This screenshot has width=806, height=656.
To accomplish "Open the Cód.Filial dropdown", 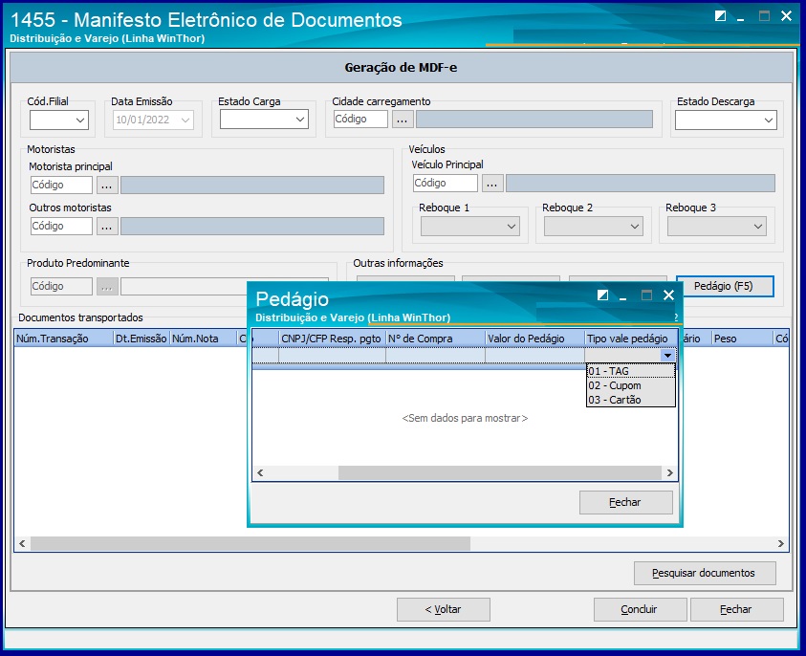I will click(79, 120).
